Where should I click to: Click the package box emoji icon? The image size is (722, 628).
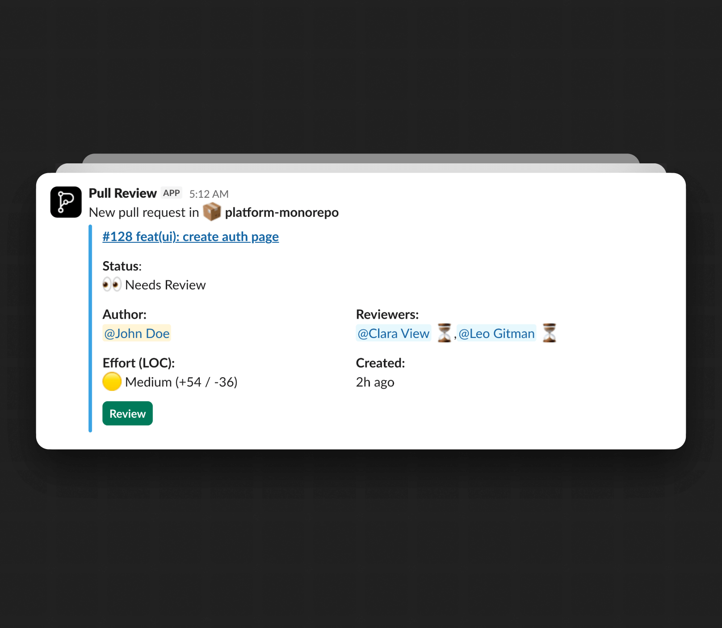[212, 212]
